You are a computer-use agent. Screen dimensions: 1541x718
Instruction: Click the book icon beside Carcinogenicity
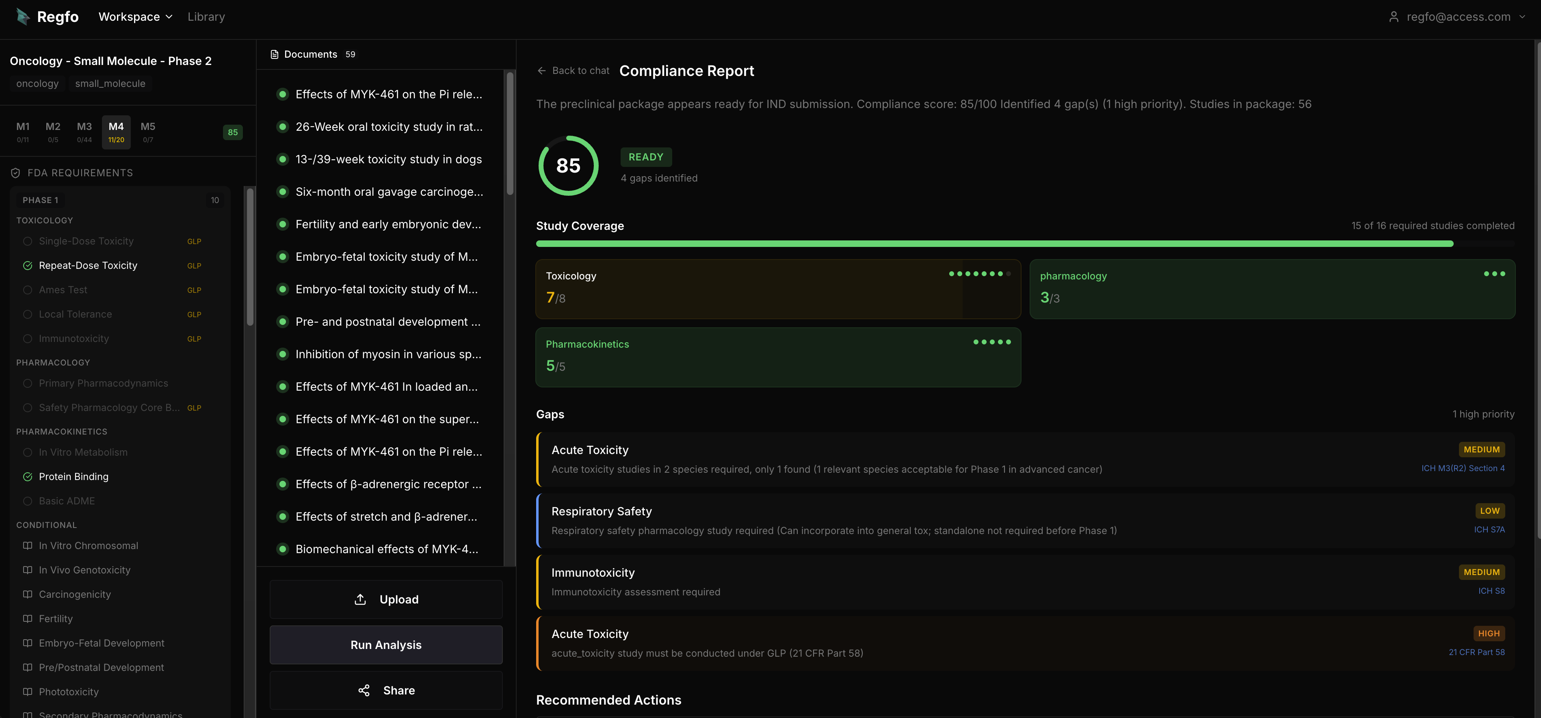[x=27, y=594]
